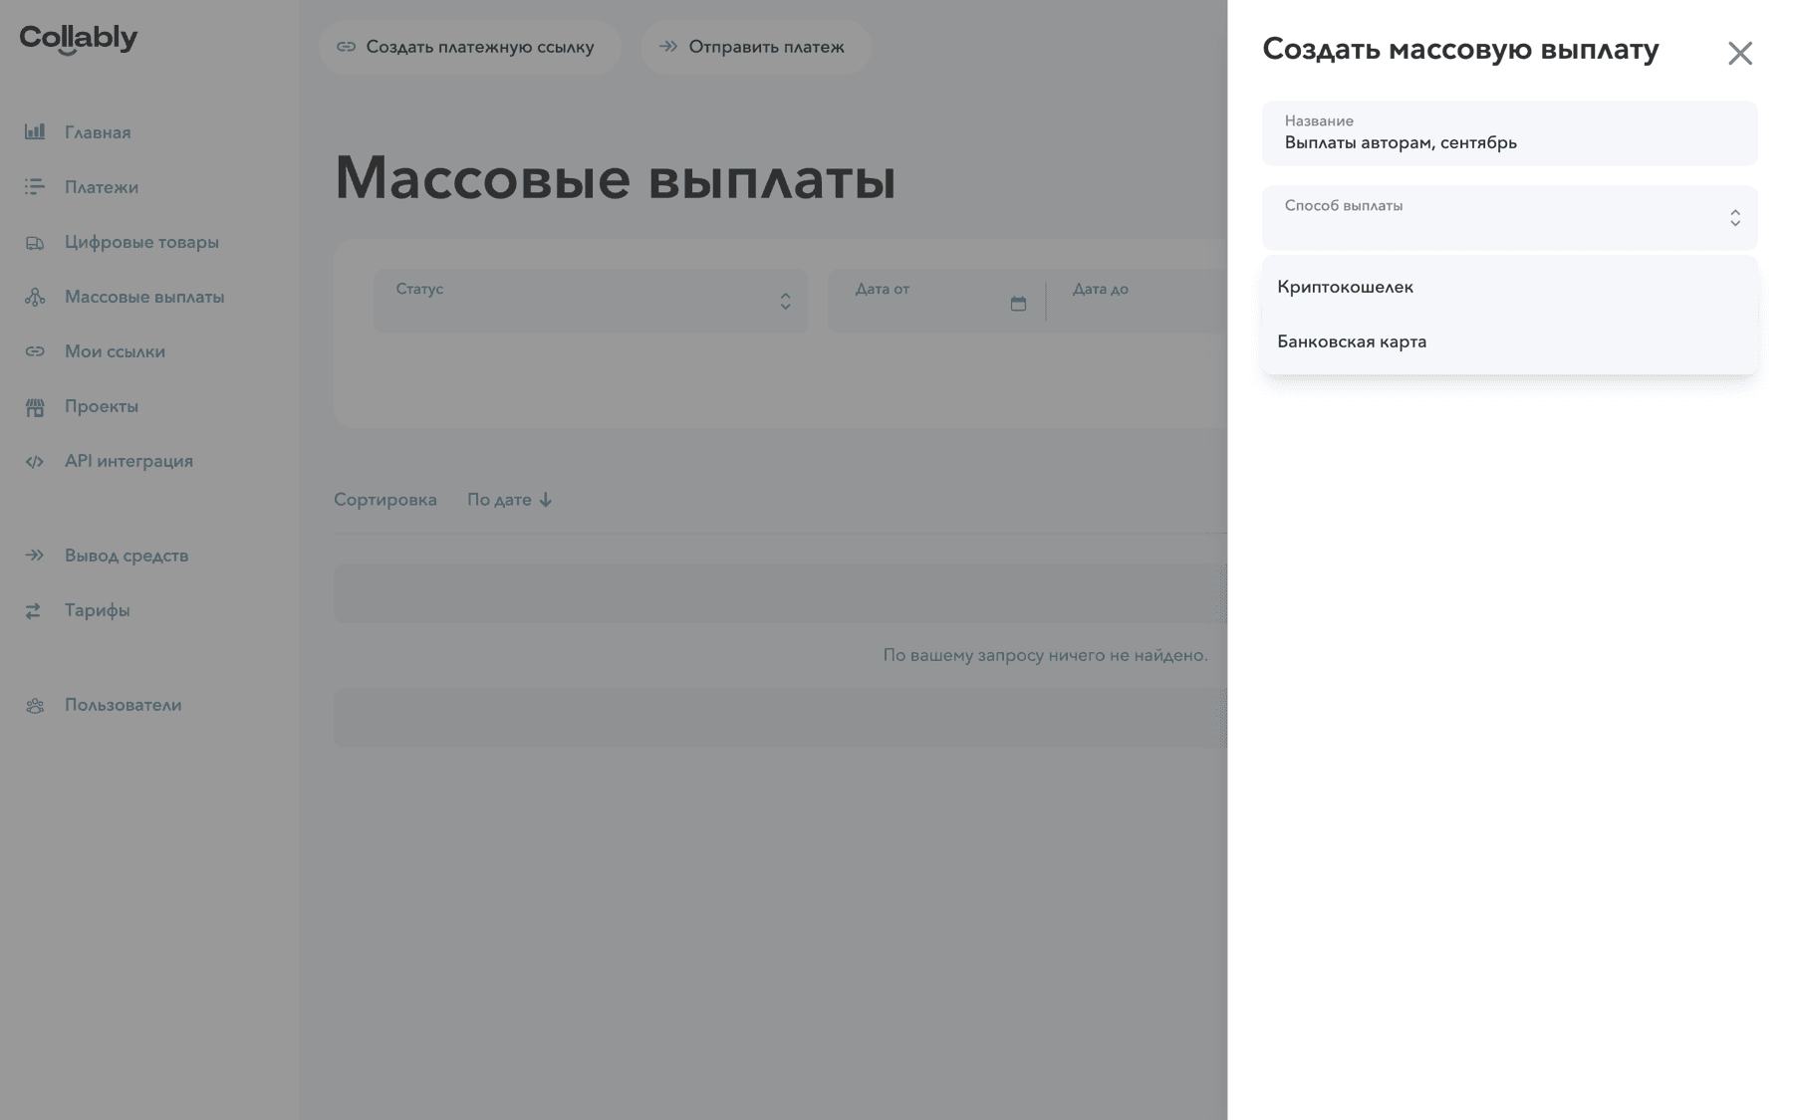The width and height of the screenshot is (1793, 1120).
Task: Click the link icon on Создать платежную ссылку
Action: pyautogui.click(x=346, y=47)
